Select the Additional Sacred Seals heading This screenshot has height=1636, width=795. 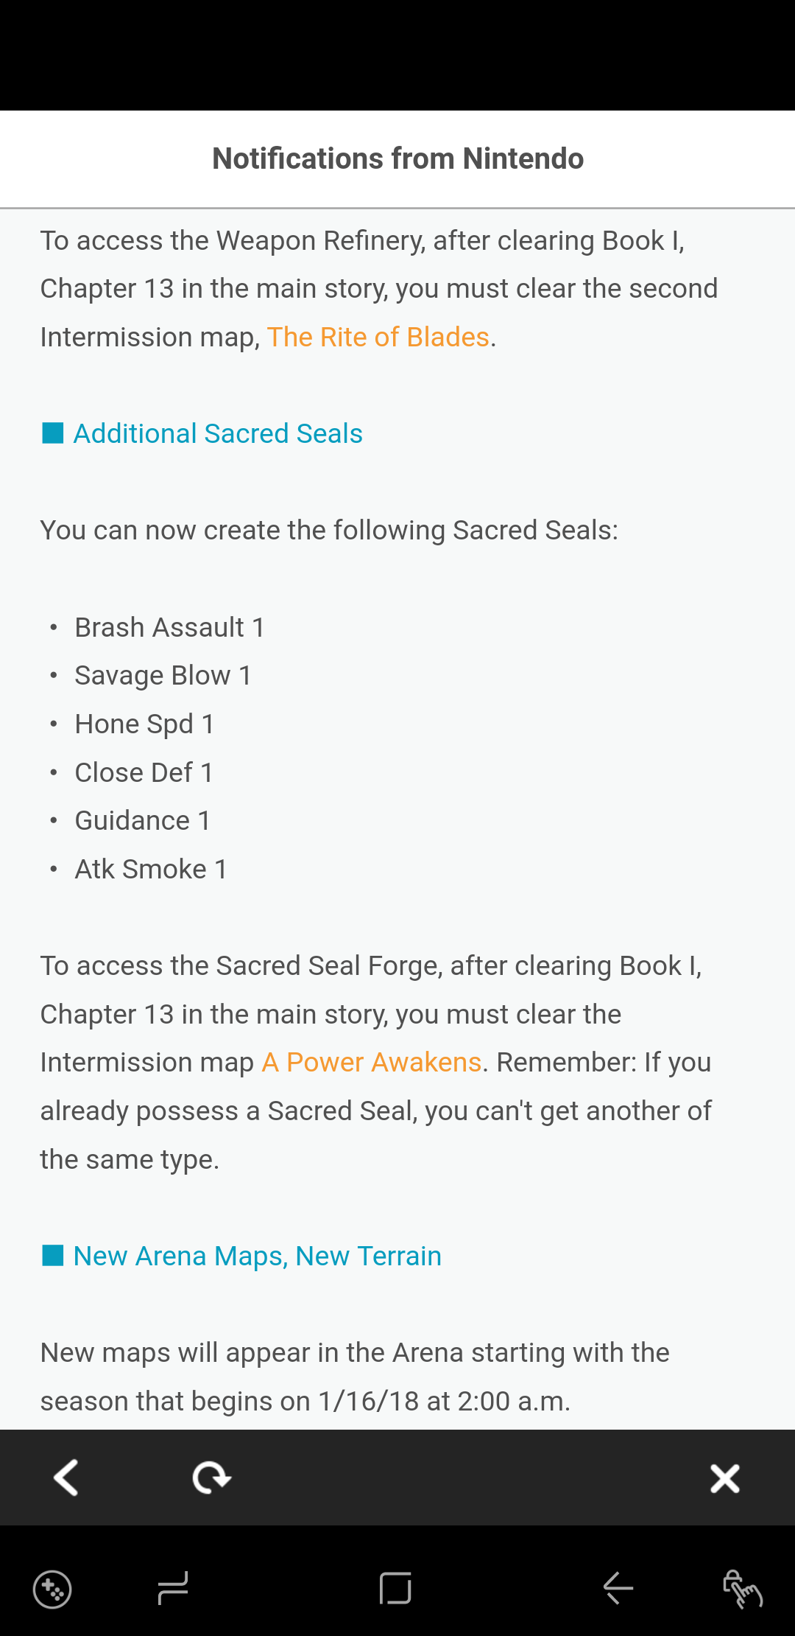point(218,433)
